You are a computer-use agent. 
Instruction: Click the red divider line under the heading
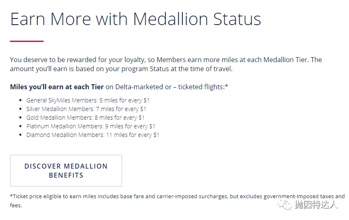[27, 41]
